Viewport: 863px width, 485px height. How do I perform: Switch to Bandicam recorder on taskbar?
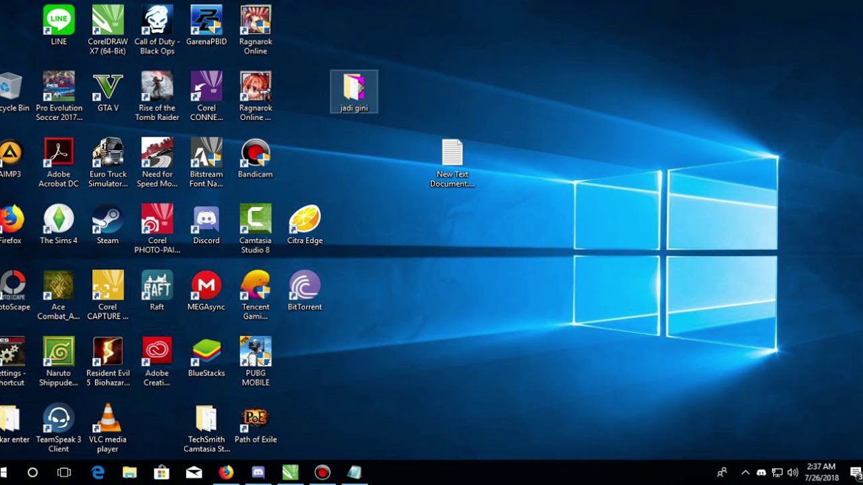coord(322,473)
